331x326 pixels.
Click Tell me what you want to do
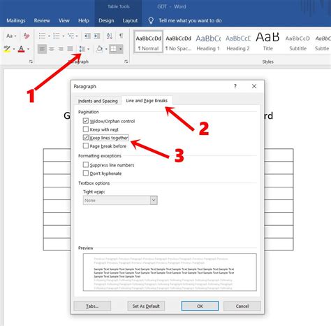[190, 20]
